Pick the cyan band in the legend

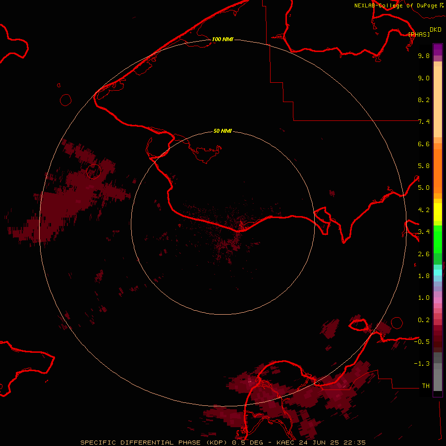tap(438, 273)
